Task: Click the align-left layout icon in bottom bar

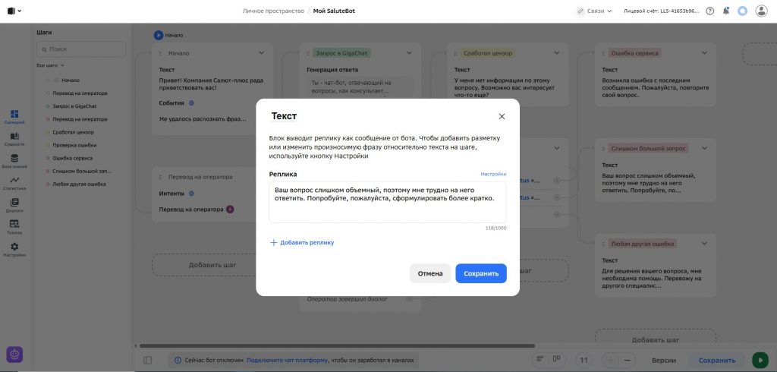Action: [x=540, y=360]
